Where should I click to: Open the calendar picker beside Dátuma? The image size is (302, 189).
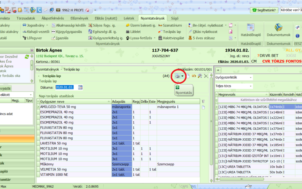[x=80, y=87]
